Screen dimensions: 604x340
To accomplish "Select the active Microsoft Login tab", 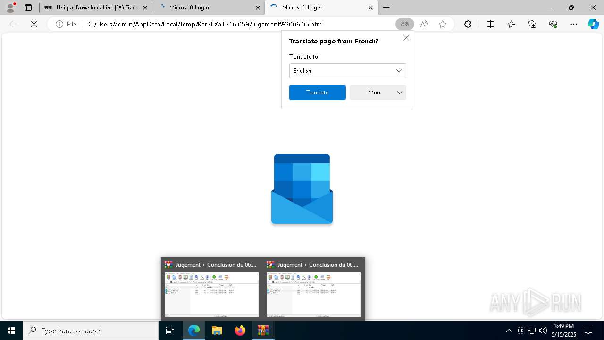I will coord(321,8).
